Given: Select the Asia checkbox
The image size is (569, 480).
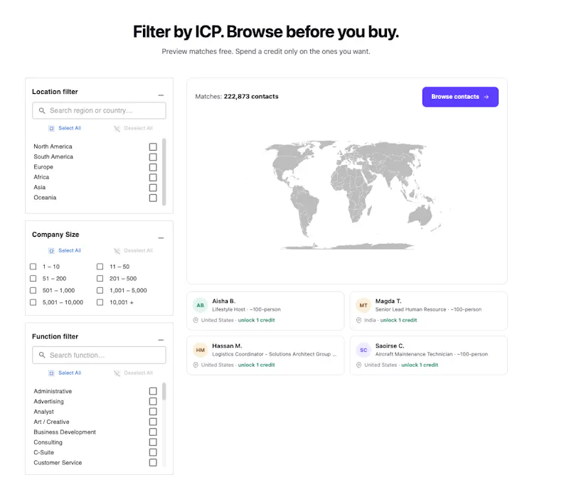Looking at the screenshot, I should coord(153,187).
